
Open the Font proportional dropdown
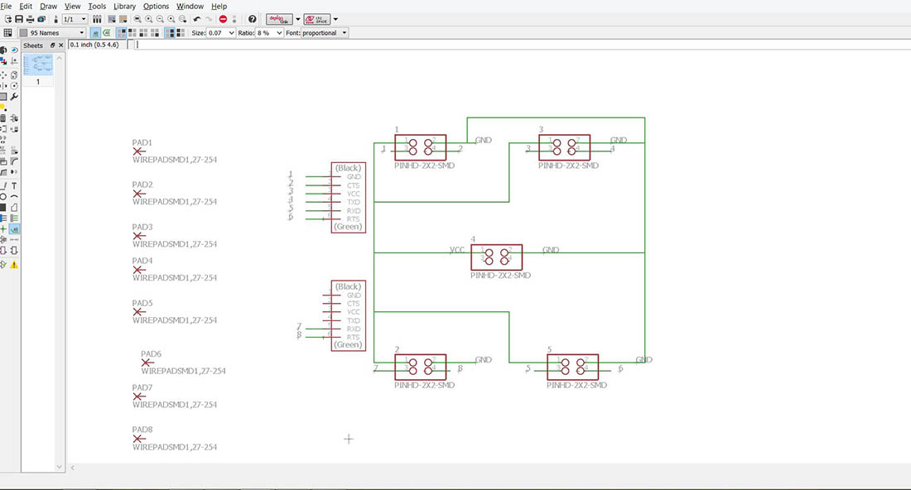[x=324, y=33]
